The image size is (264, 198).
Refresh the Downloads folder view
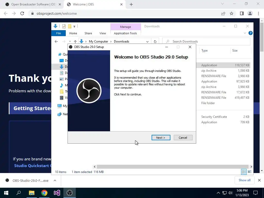[x=155, y=42]
